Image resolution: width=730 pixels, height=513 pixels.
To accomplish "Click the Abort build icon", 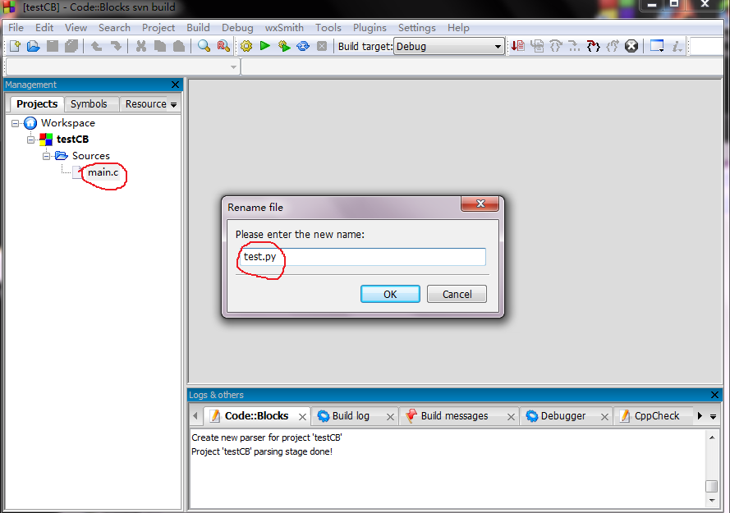I will click(322, 46).
